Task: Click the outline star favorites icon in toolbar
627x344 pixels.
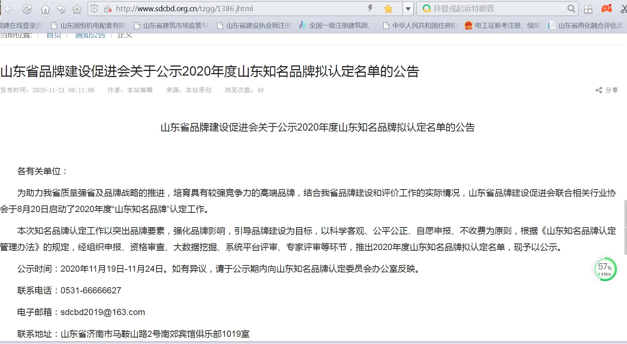Action: 77,9
